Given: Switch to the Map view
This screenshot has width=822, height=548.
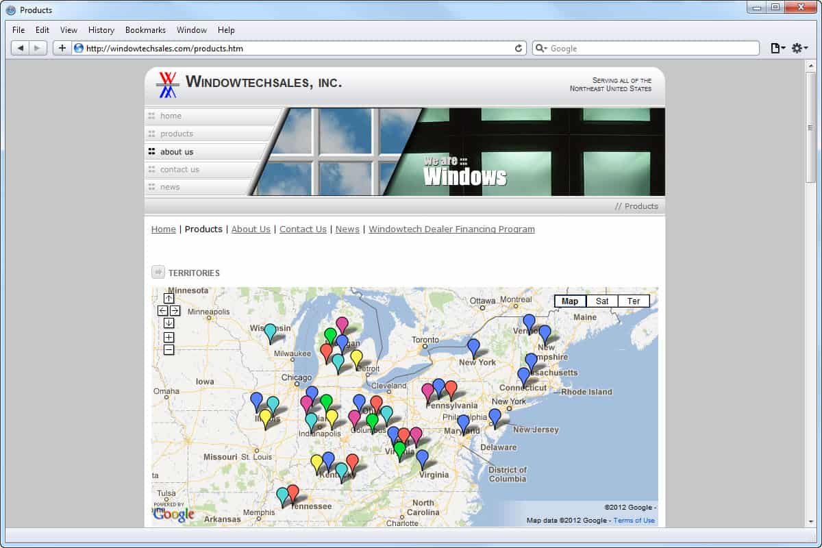Looking at the screenshot, I should (x=570, y=301).
